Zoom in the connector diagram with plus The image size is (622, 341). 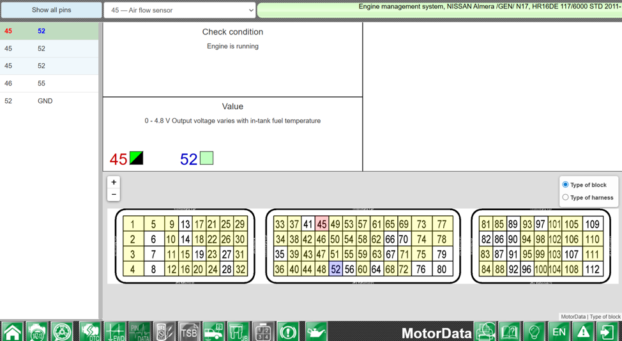coord(114,183)
